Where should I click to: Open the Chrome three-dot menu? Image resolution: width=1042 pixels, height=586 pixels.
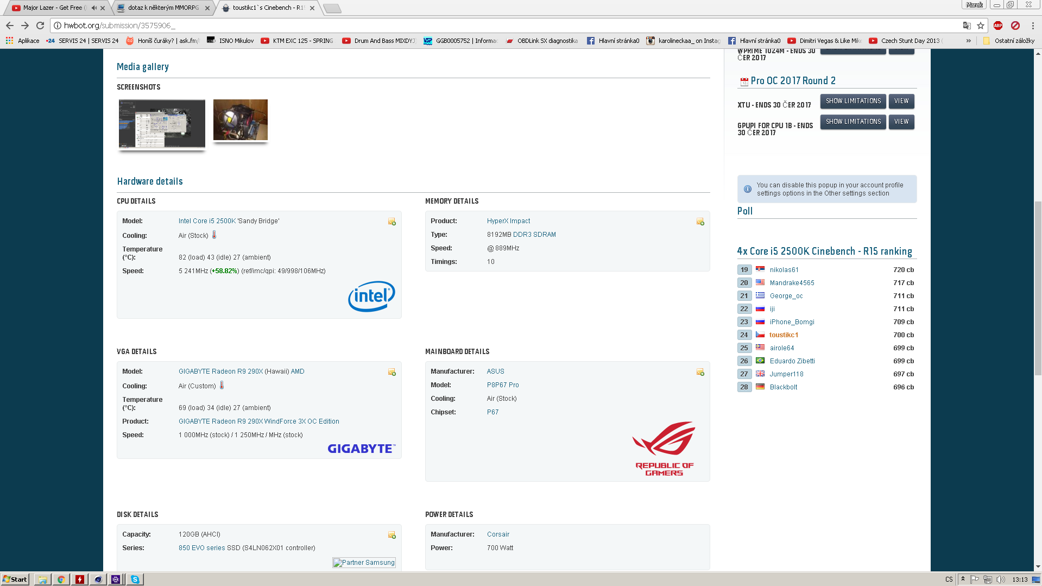click(1032, 26)
